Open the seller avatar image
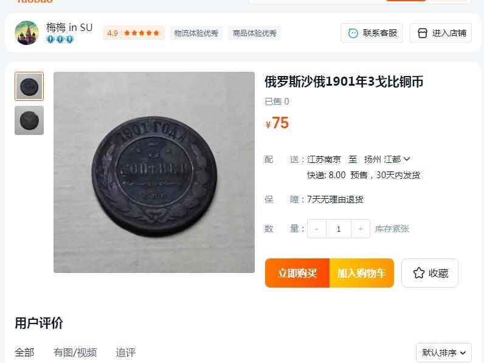The image size is (484, 363). [x=27, y=33]
